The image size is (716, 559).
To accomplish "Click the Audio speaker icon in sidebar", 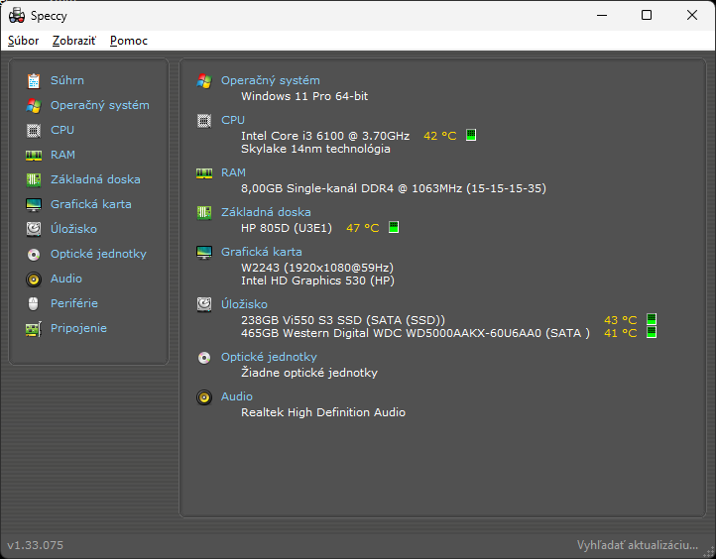I will click(x=34, y=279).
